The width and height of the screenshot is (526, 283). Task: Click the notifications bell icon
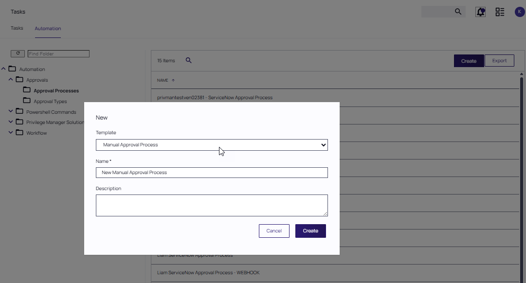[481, 12]
